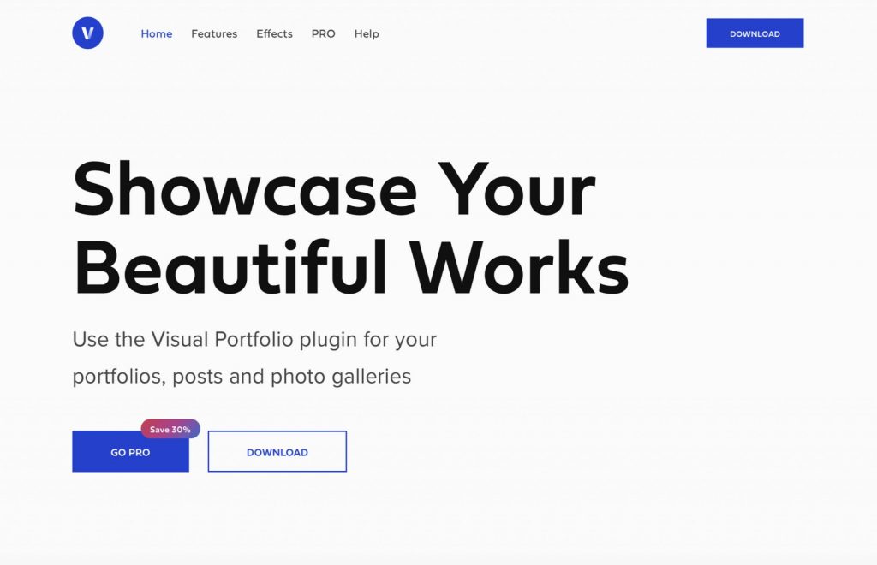The width and height of the screenshot is (877, 565).
Task: Click Effects in the navigation bar
Action: tap(274, 33)
